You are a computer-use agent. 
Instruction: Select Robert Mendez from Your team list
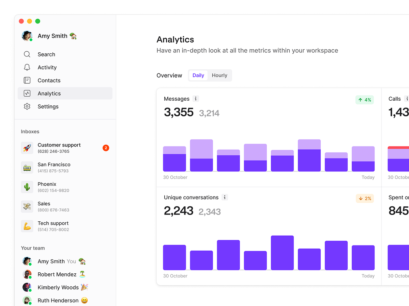click(57, 274)
